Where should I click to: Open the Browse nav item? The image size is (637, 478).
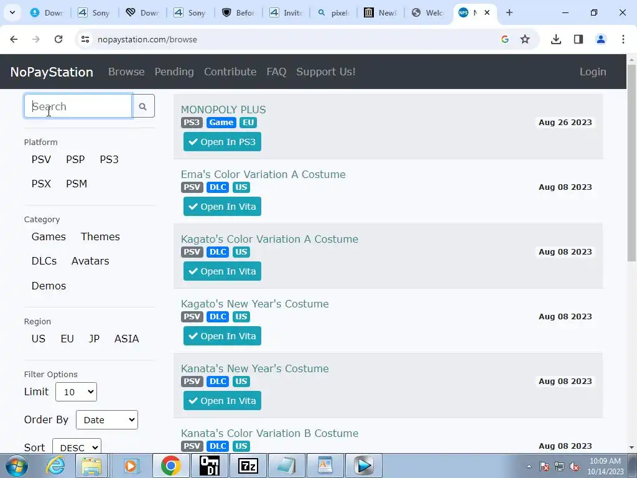click(126, 72)
